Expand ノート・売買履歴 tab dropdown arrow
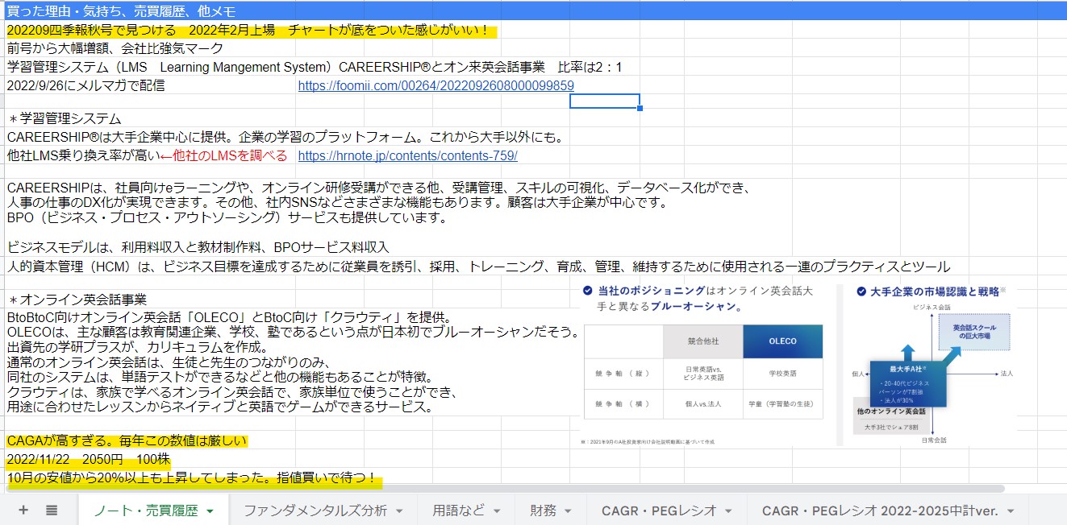1067x525 pixels. coord(210,511)
